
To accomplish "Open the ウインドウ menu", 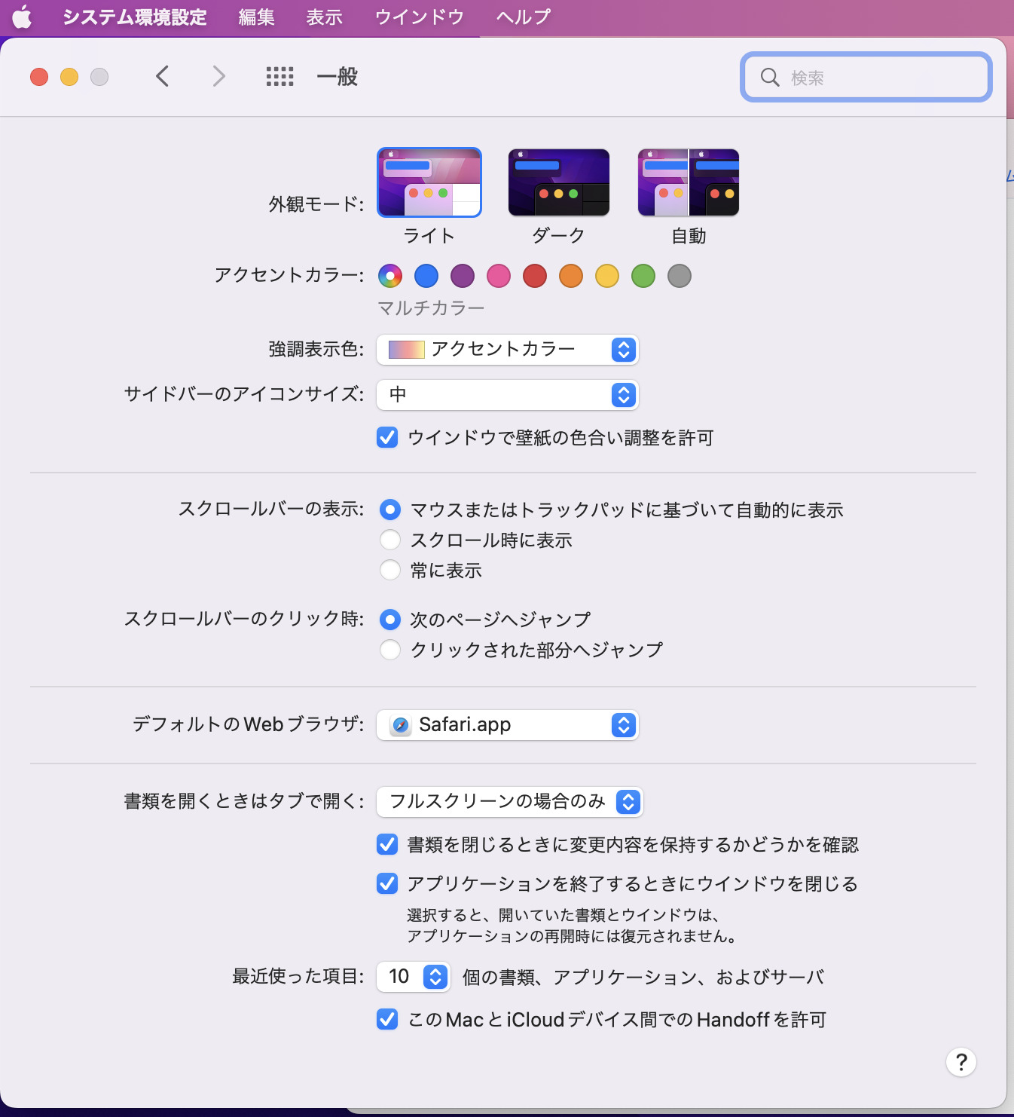I will 420,17.
